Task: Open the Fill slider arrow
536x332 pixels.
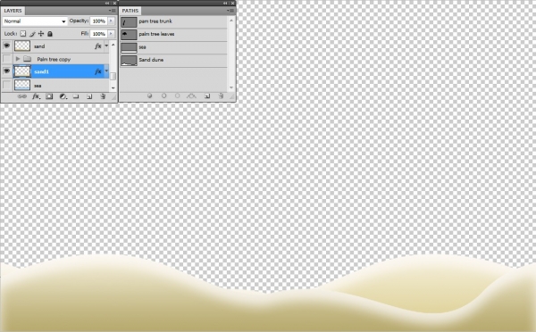Action: pos(111,34)
